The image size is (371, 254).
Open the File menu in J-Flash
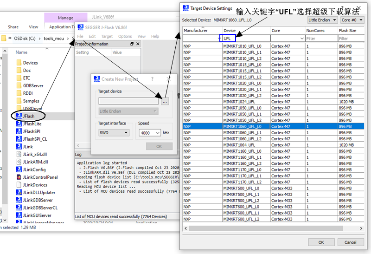pos(80,36)
